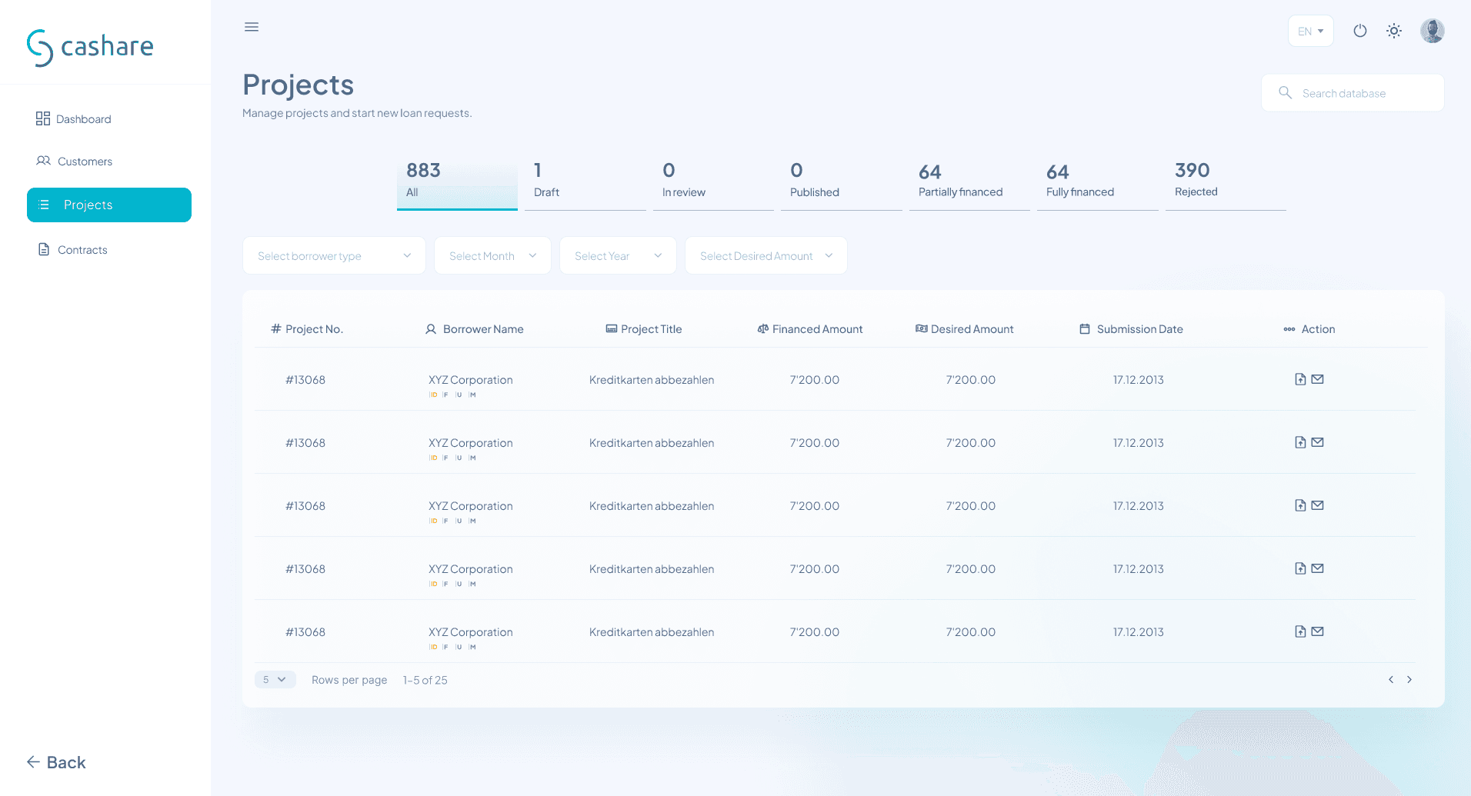Click the upload document icon in first table row
This screenshot has height=796, width=1471.
tap(1300, 379)
